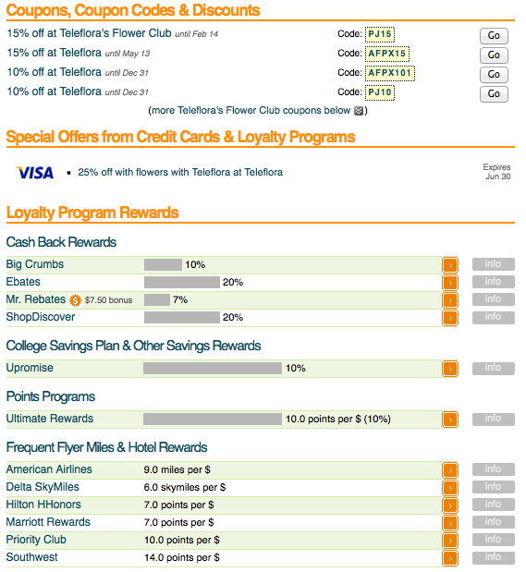The height and width of the screenshot is (572, 526).
Task: Click the orange arrow icon for Priority Club
Action: tap(450, 541)
